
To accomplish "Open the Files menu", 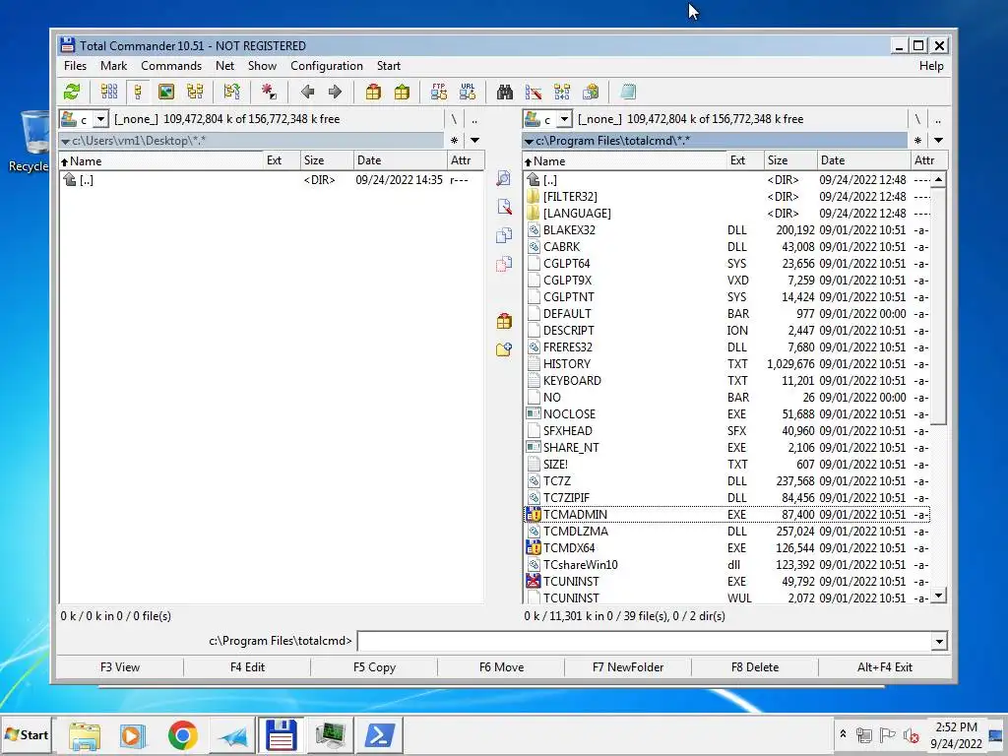I will coord(75,66).
